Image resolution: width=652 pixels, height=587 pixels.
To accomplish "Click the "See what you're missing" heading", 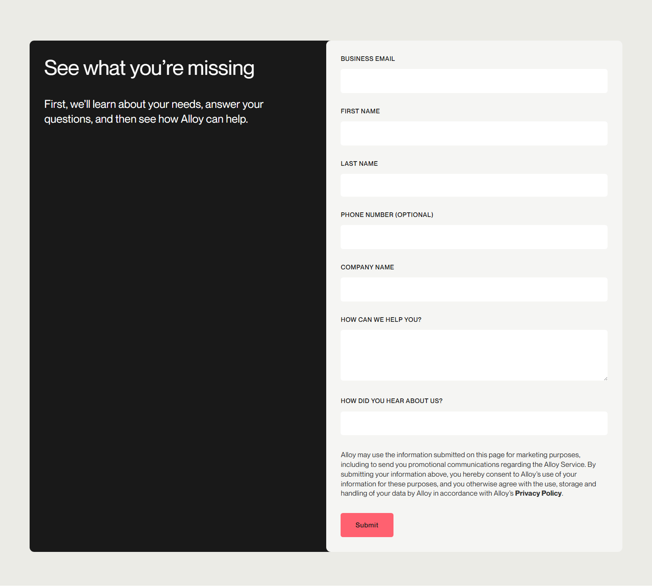I will (x=149, y=68).
